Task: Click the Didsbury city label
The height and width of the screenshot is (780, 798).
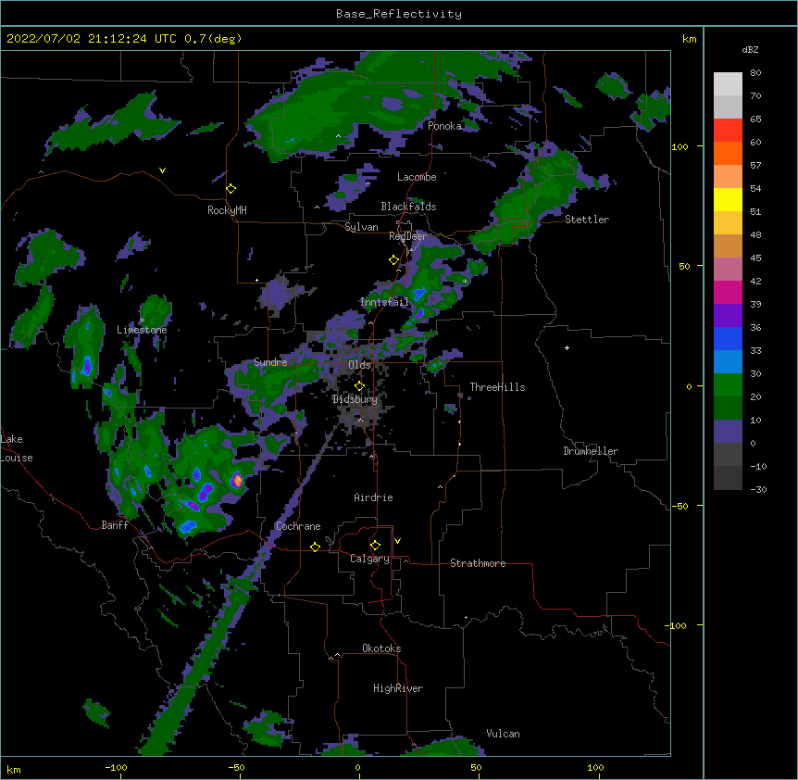Action: coord(355,399)
